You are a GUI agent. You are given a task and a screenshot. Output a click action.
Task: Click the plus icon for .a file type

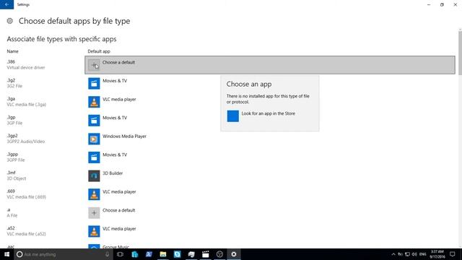(x=94, y=213)
